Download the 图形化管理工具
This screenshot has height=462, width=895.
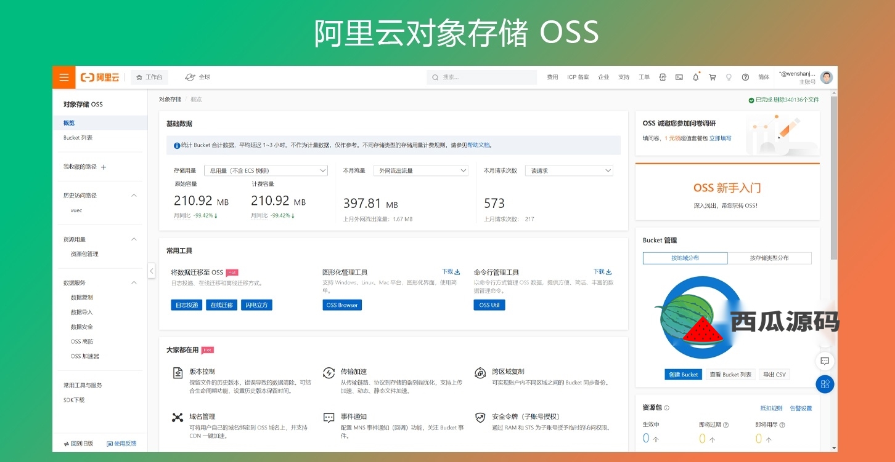(x=451, y=271)
